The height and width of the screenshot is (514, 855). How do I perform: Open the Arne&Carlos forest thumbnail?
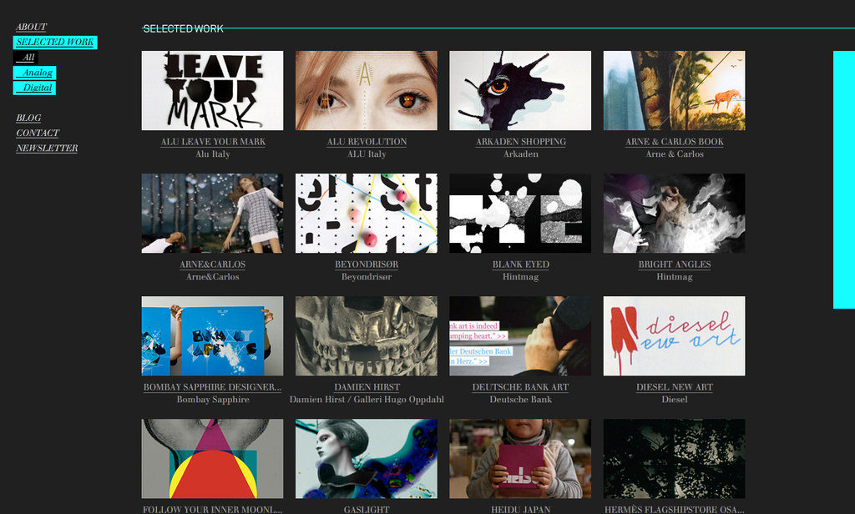tap(212, 213)
